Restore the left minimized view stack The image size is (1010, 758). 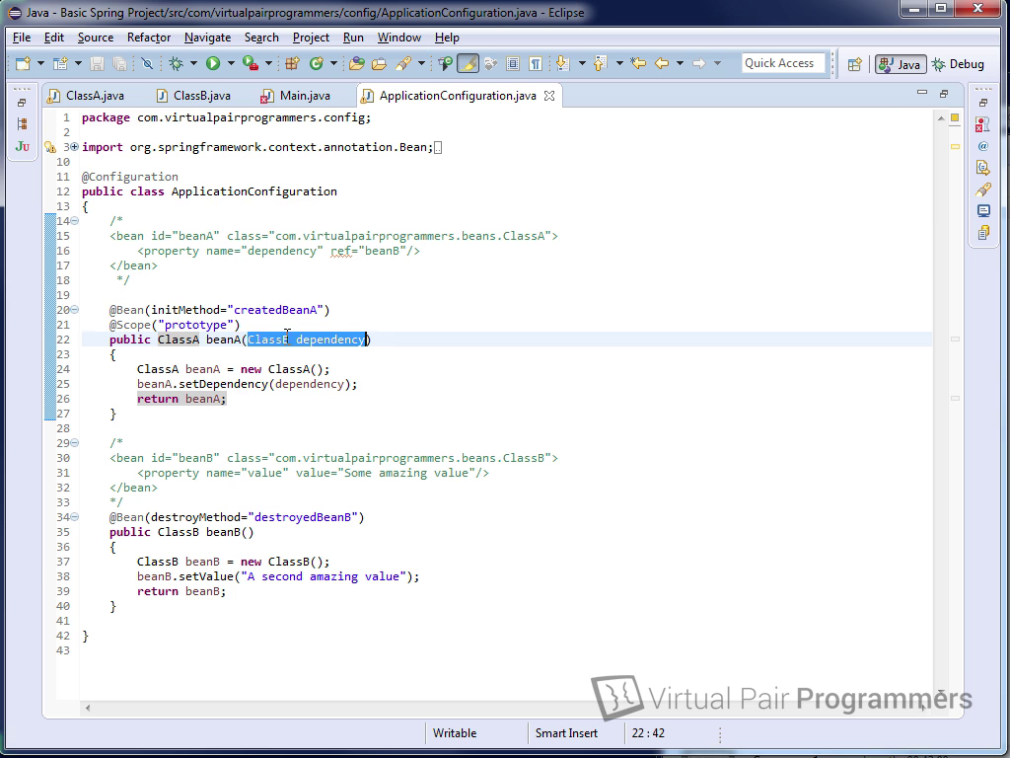click(22, 103)
